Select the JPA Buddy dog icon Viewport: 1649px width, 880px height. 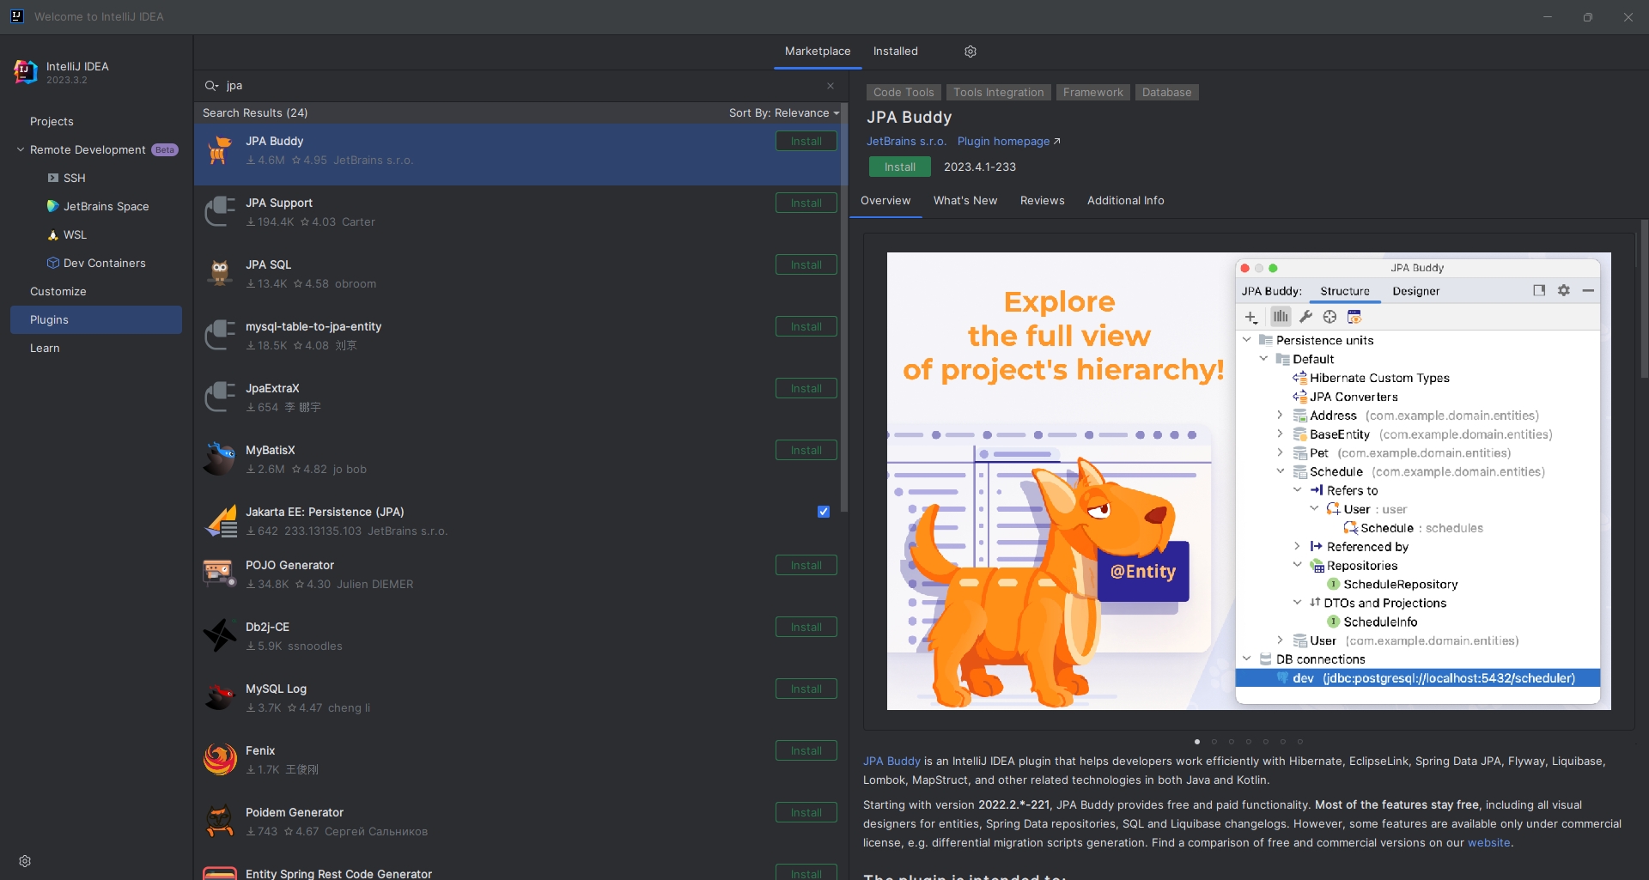coord(220,150)
